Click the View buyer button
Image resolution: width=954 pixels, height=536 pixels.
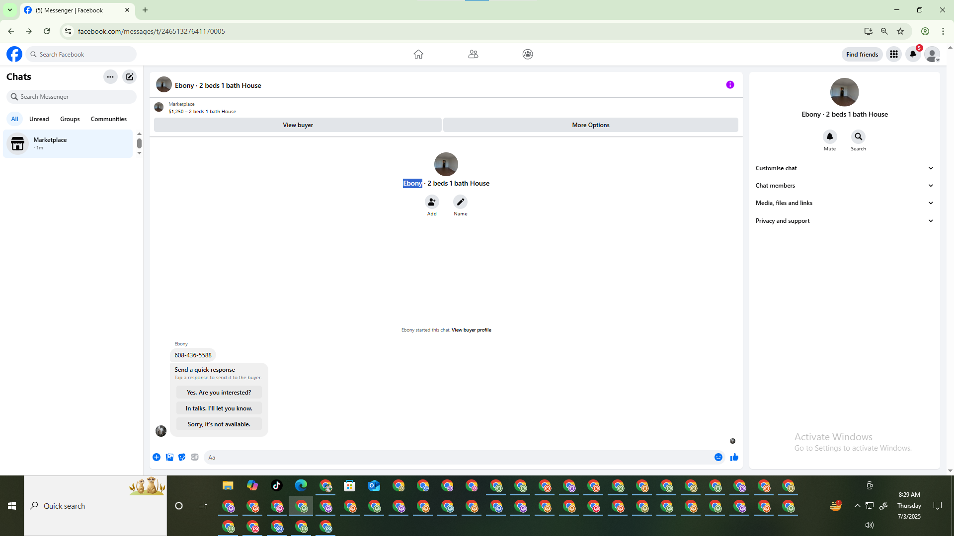(x=298, y=125)
